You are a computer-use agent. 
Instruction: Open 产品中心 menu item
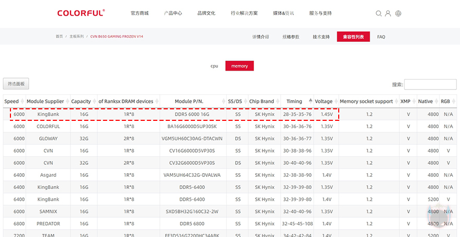(173, 13)
